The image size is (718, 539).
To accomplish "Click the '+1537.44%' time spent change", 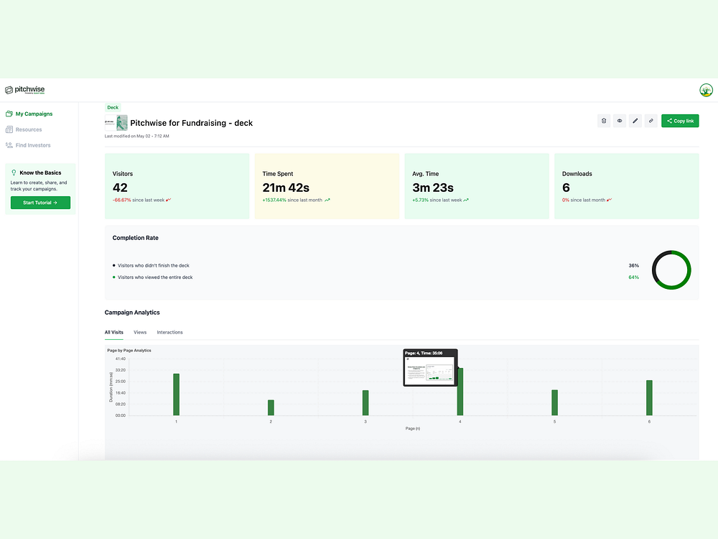I will (274, 200).
